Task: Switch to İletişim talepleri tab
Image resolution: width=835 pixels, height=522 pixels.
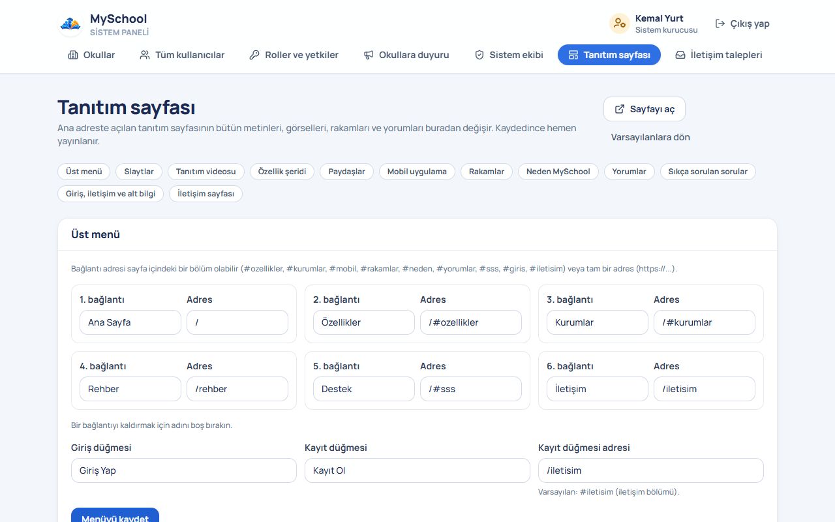Action: point(719,55)
